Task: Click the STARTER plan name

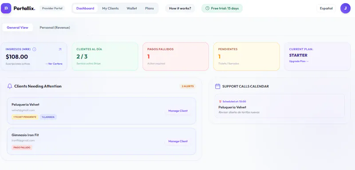Action: (298, 55)
